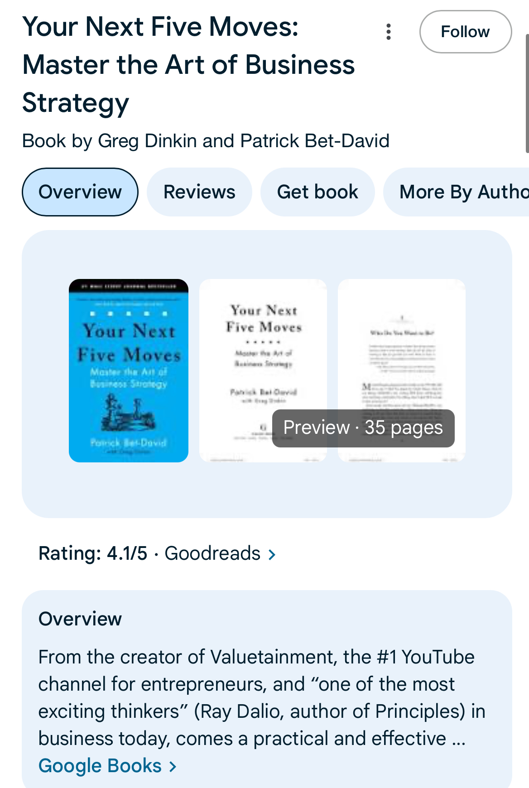Screen dimensions: 529x788
Task: Show the More By Author tab
Action: [x=457, y=192]
